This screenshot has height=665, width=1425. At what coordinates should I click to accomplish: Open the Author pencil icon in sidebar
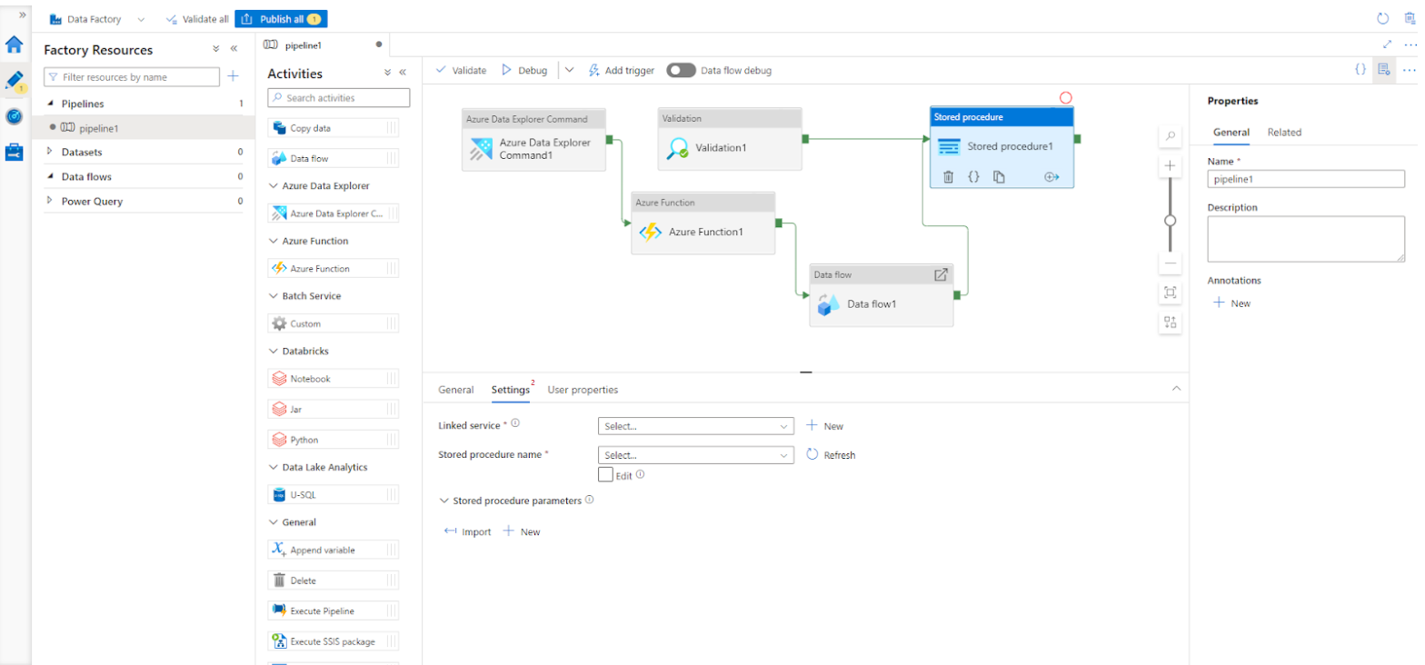(15, 81)
